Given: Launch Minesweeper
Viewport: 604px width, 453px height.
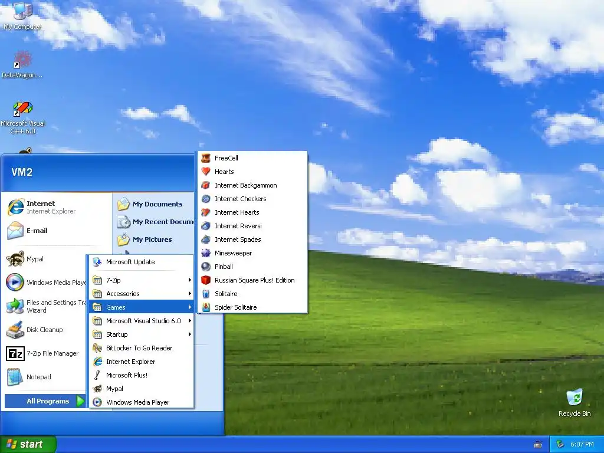Looking at the screenshot, I should coord(252,253).
